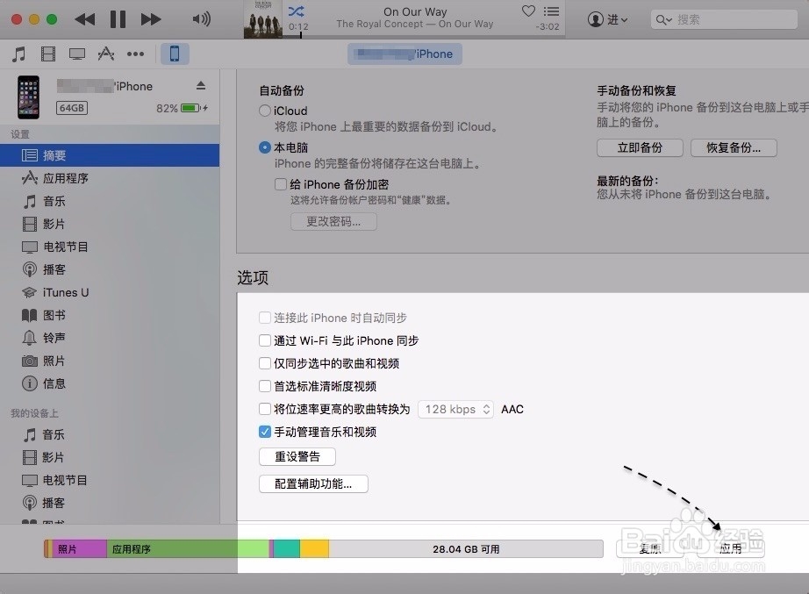
Task: Open the search options magnifier dropdown
Action: (663, 20)
